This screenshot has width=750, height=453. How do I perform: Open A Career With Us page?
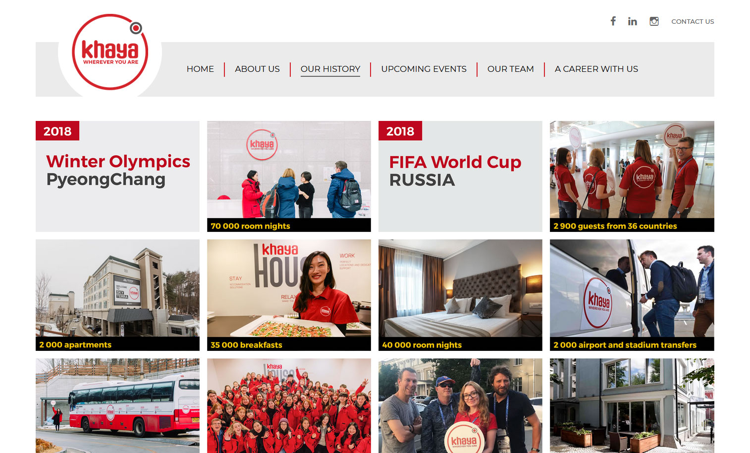[596, 69]
